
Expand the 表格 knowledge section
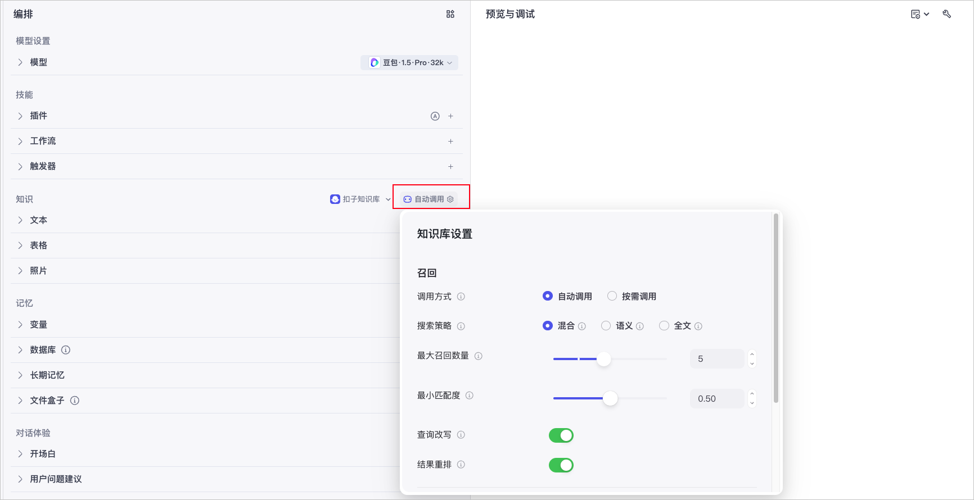(x=20, y=246)
